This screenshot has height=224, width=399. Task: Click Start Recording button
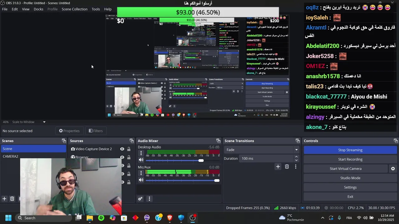pyautogui.click(x=350, y=159)
